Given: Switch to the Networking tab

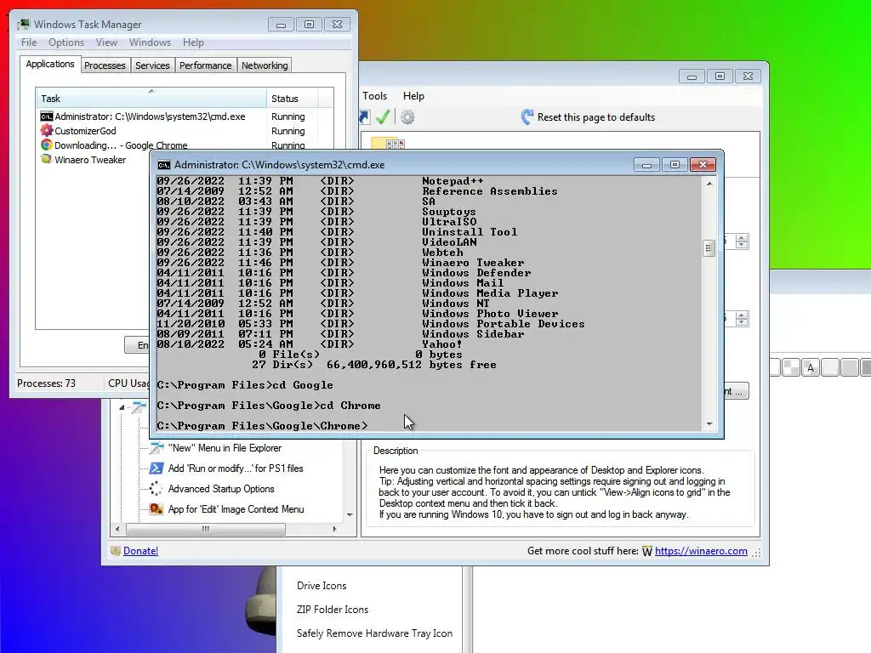Looking at the screenshot, I should (x=265, y=65).
